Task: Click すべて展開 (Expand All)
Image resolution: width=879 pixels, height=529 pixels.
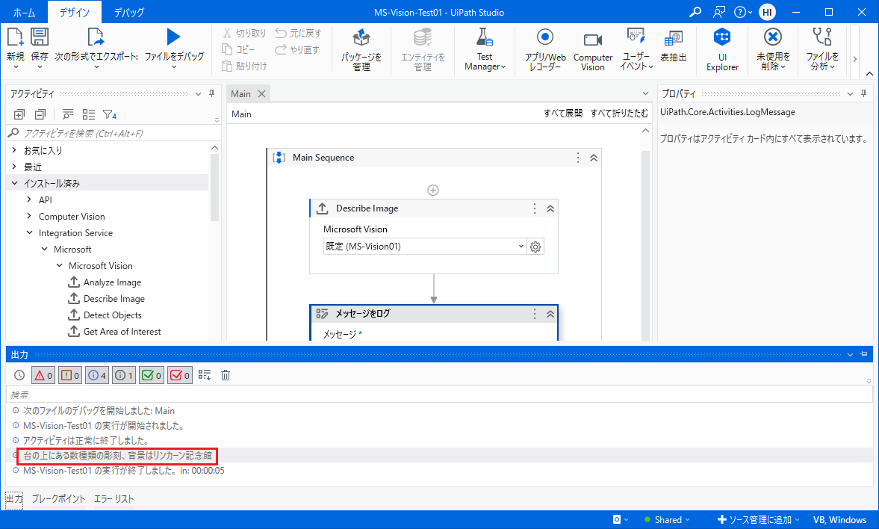Action: pyautogui.click(x=563, y=114)
